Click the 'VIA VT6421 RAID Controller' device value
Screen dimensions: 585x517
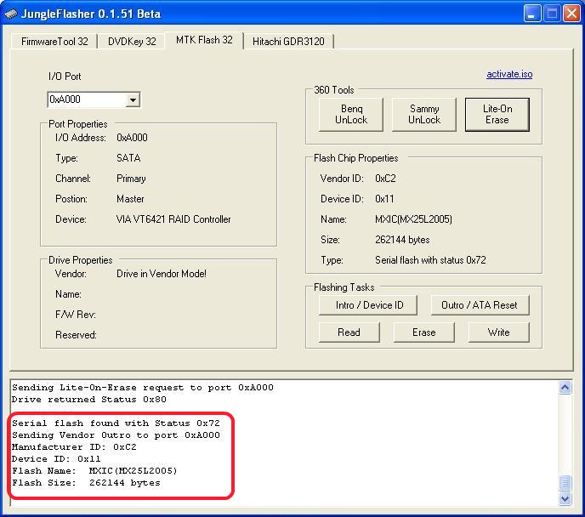click(173, 219)
